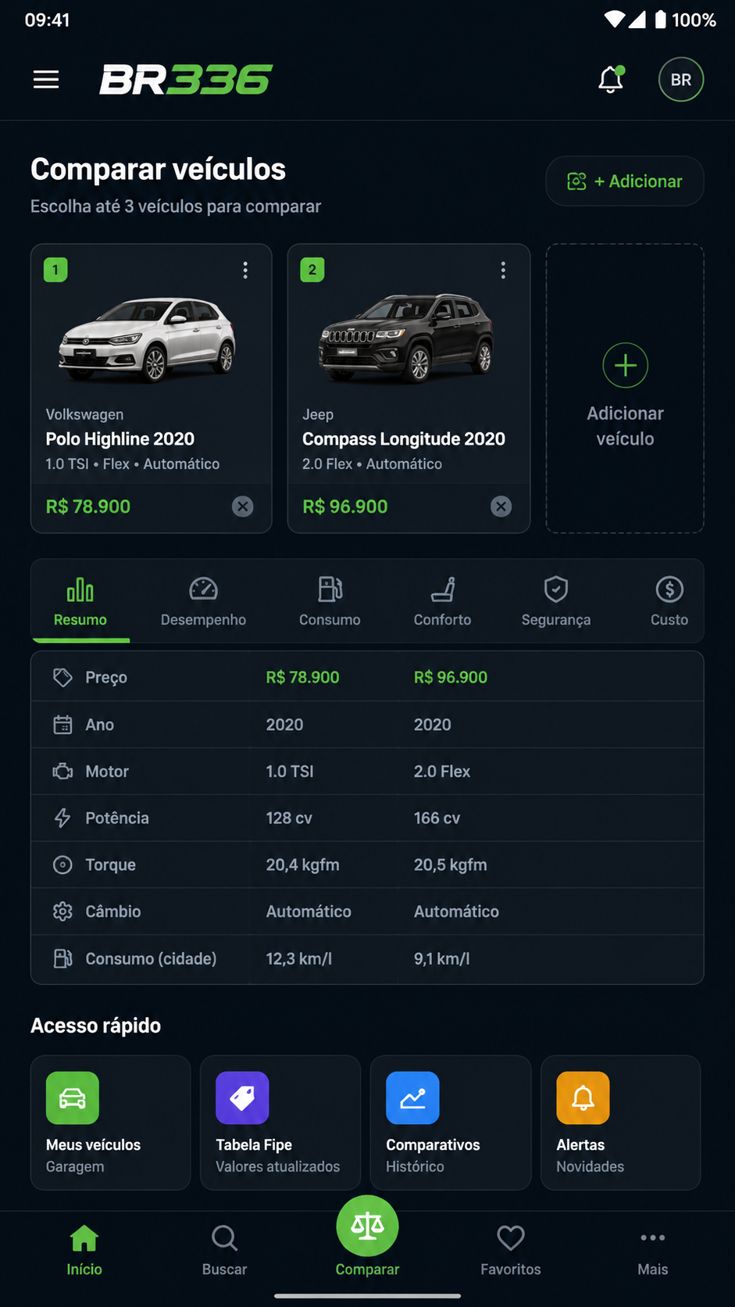The image size is (735, 1307).
Task: Switch to the Consumo tab
Action: coord(330,602)
